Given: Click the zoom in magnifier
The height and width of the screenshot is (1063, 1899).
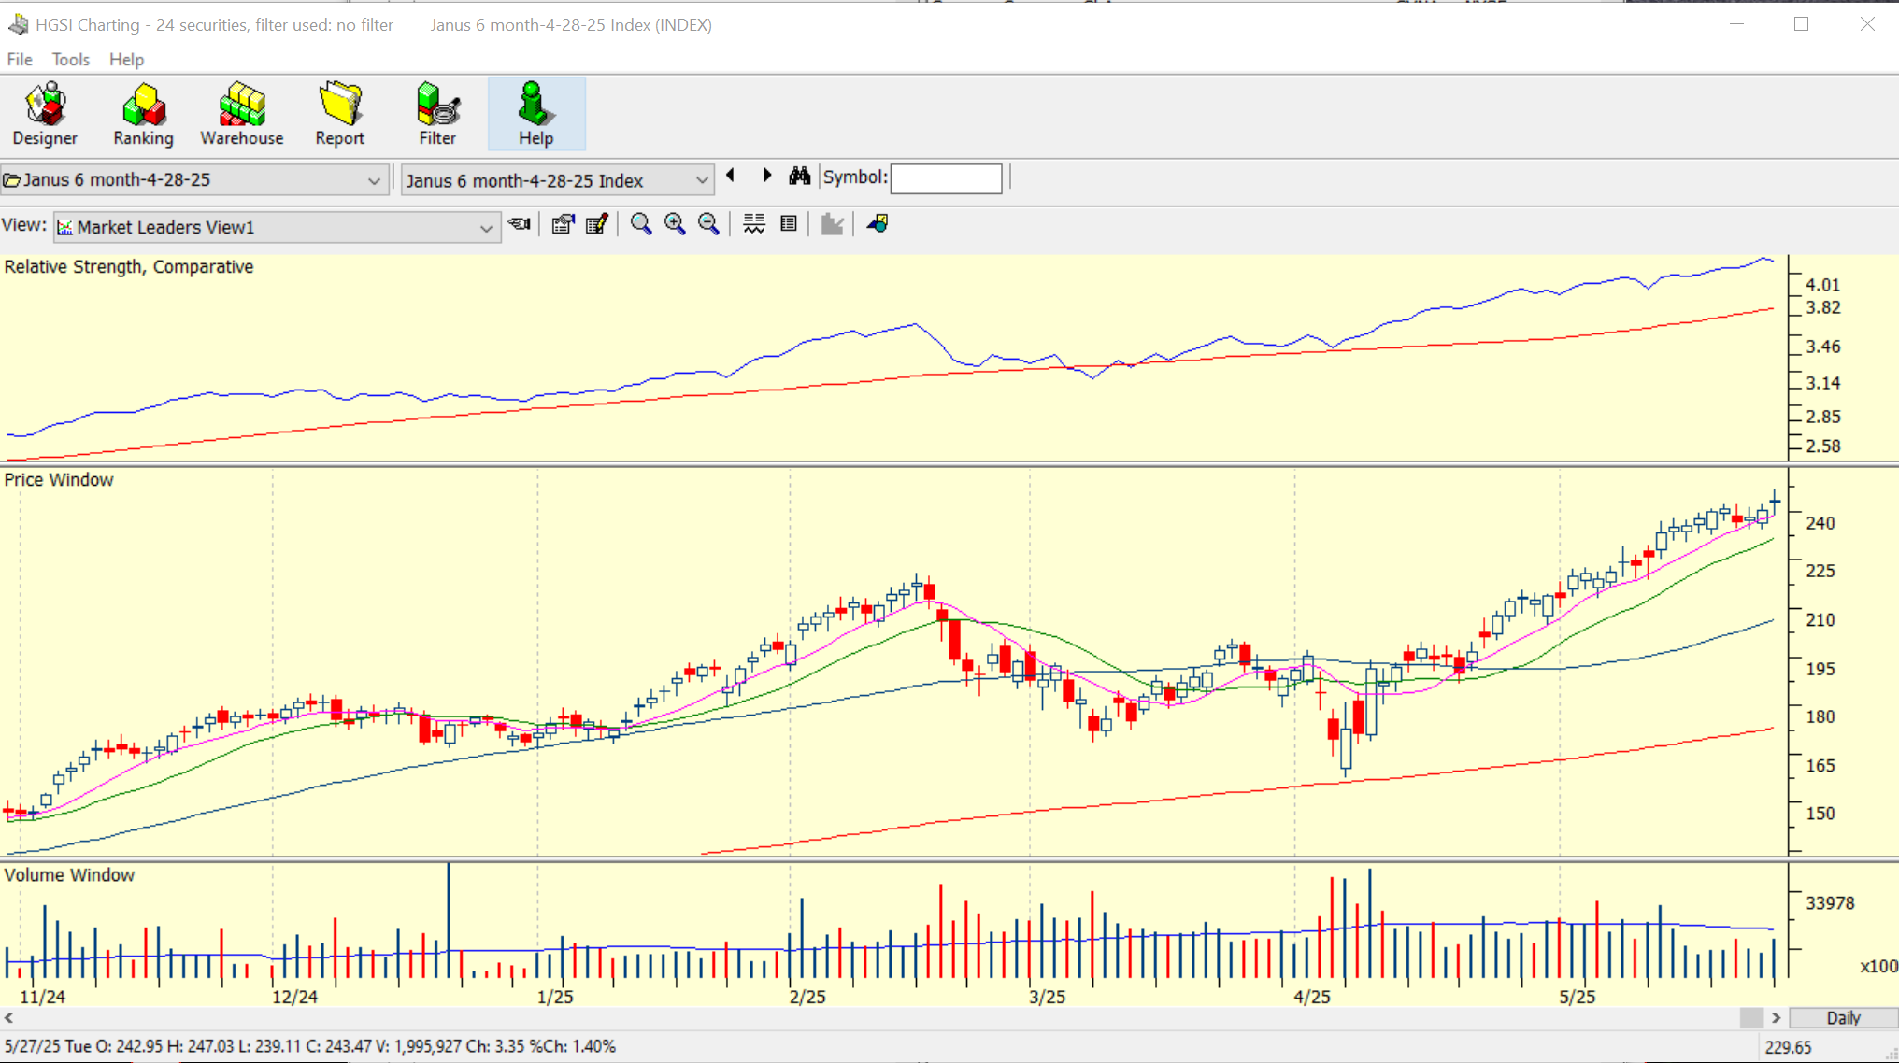Looking at the screenshot, I should tap(675, 224).
